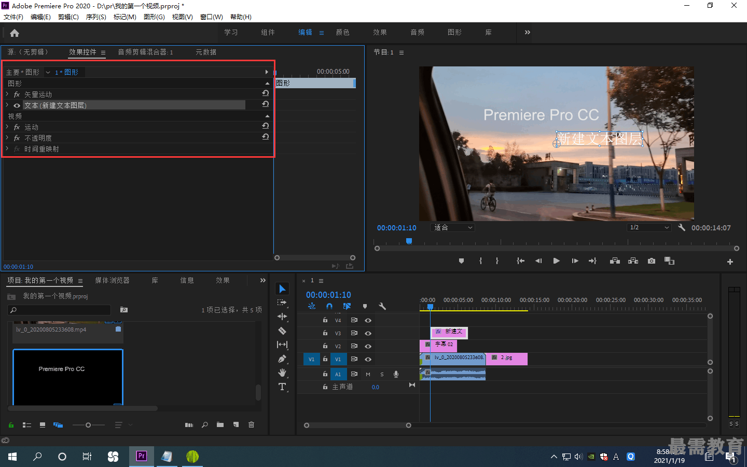Viewport: 747px width, 467px height.
Task: Select the Pen tool
Action: (282, 359)
